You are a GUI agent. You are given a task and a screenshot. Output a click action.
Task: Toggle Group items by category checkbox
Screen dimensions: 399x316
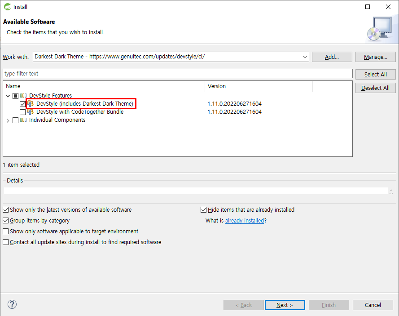[5, 220]
